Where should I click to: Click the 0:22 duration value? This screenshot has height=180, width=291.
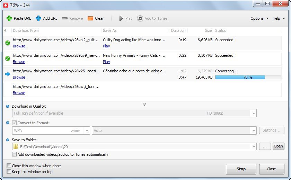click(x=182, y=55)
